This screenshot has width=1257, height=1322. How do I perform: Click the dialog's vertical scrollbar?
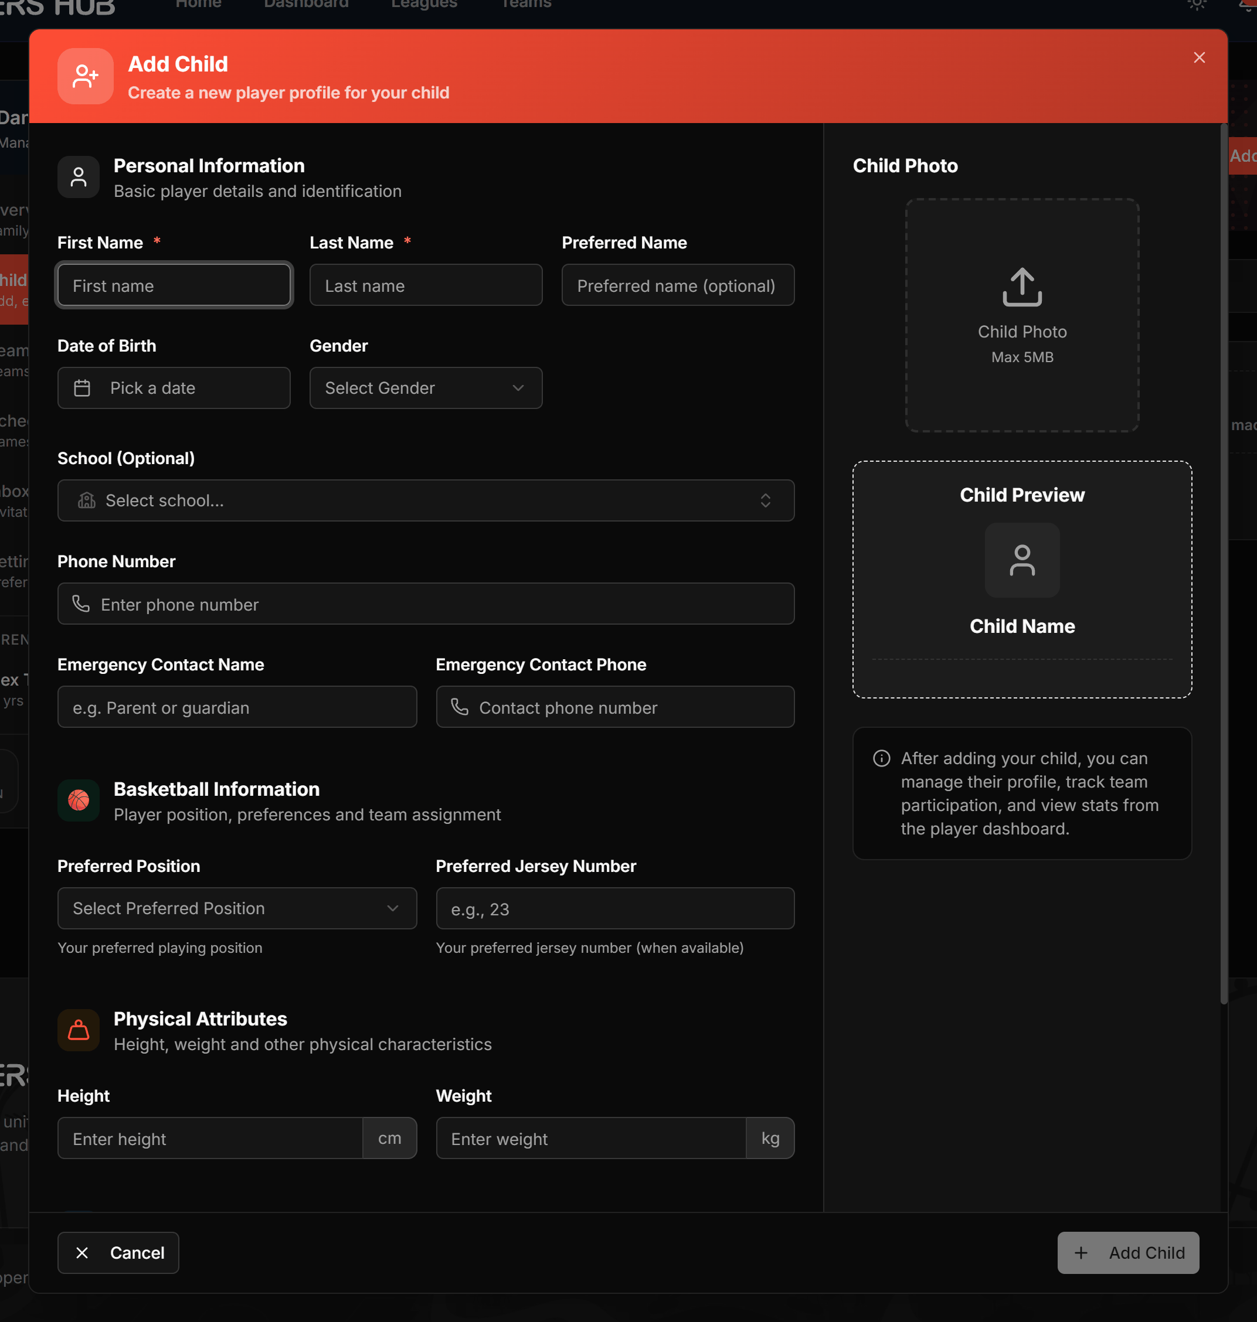1224,563
